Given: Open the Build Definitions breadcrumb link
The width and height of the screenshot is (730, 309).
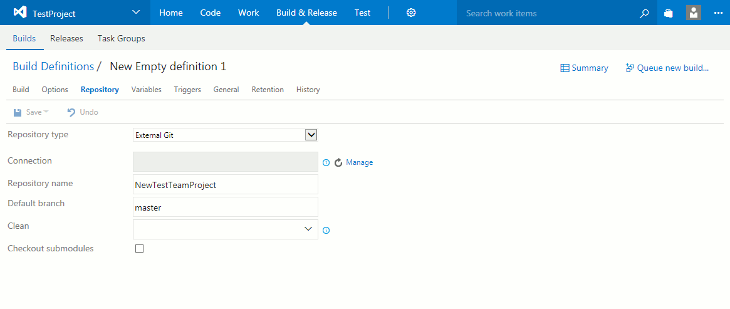Looking at the screenshot, I should coord(53,66).
